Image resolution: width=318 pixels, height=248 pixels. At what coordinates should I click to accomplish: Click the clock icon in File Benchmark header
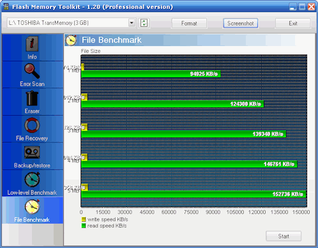pyautogui.click(x=71, y=40)
